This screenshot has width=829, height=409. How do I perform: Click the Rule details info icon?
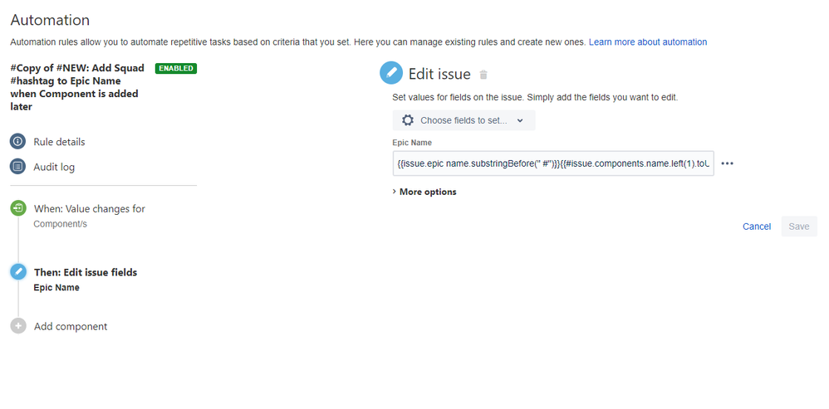(18, 141)
